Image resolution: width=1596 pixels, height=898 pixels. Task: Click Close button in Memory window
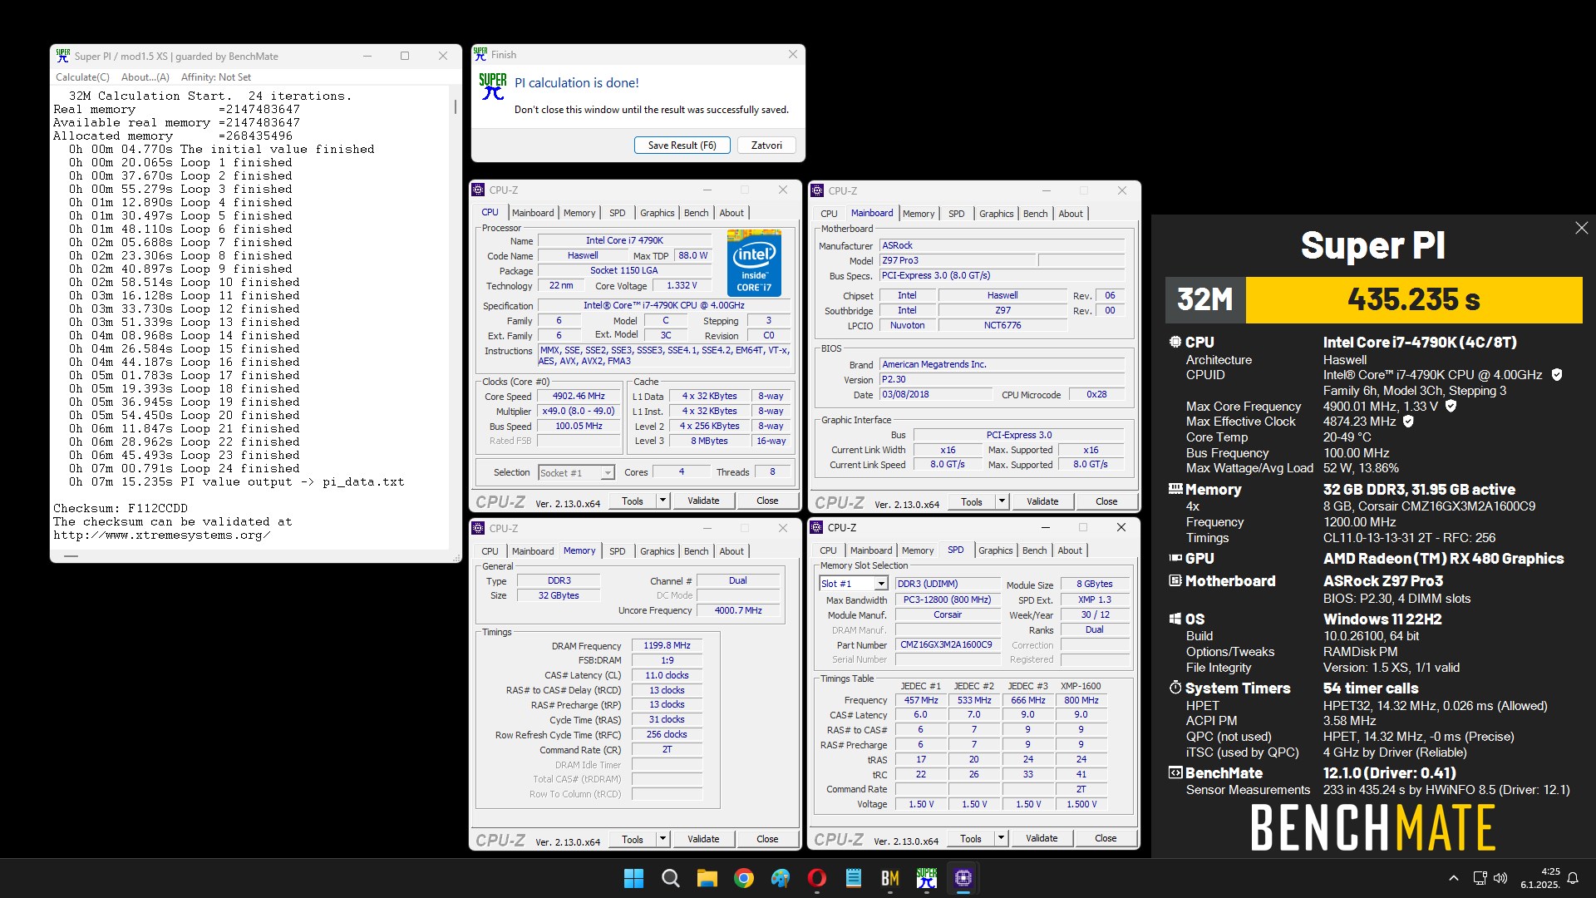click(x=767, y=839)
